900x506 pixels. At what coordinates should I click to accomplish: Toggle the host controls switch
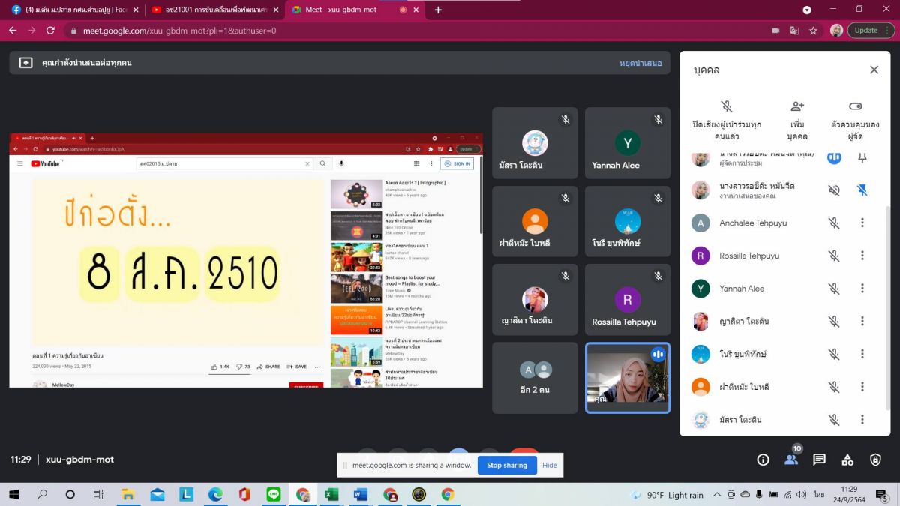855,106
